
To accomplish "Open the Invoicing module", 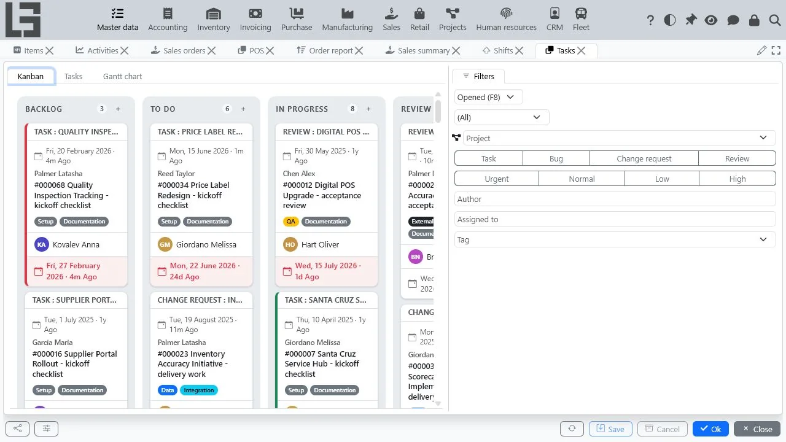I will pyautogui.click(x=255, y=20).
